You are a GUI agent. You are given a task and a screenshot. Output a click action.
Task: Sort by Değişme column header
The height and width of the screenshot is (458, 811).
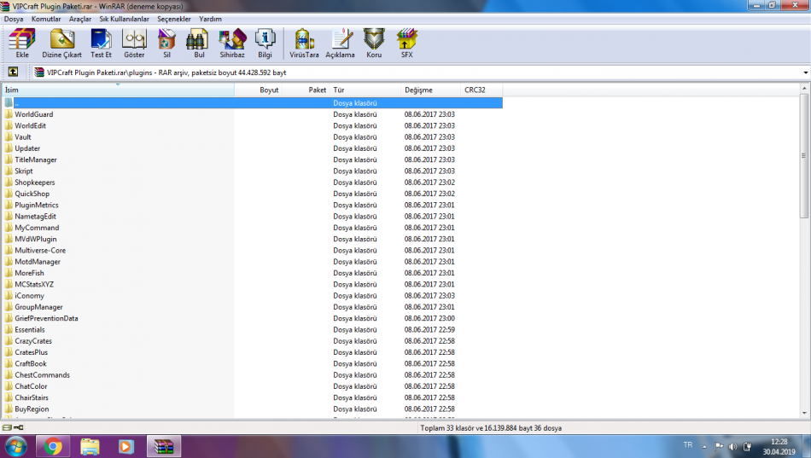(x=431, y=90)
